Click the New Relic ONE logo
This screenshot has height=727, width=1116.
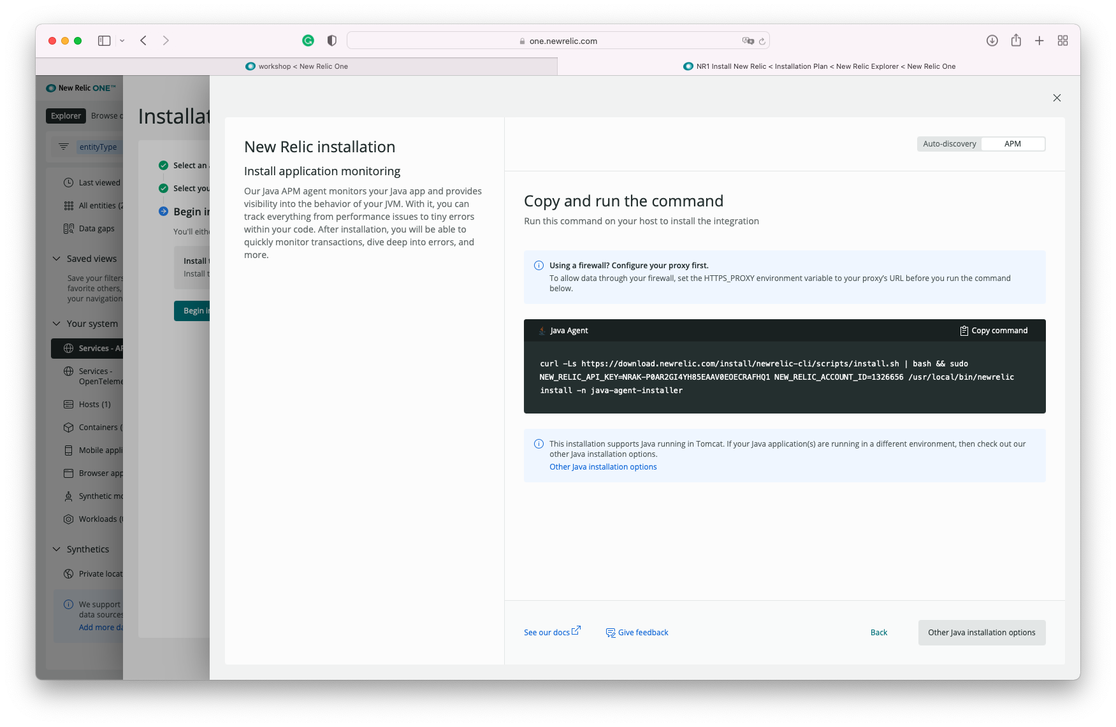pyautogui.click(x=81, y=88)
